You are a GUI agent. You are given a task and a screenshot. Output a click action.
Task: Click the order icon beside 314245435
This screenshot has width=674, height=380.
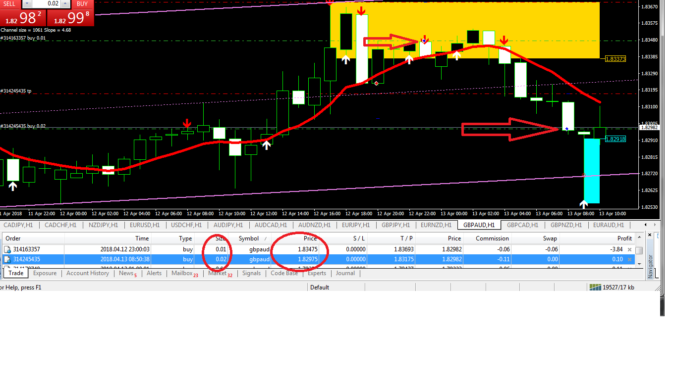7,259
